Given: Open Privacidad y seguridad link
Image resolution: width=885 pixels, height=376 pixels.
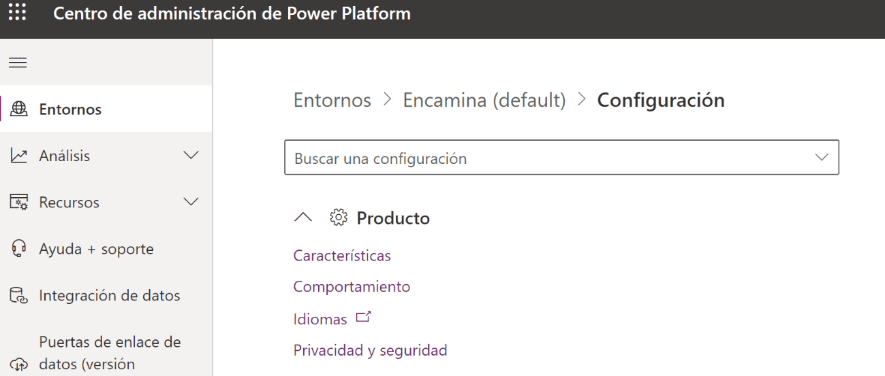Looking at the screenshot, I should (x=370, y=350).
